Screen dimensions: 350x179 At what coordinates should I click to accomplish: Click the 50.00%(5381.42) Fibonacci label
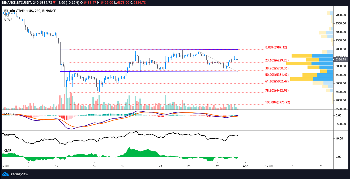(x=277, y=75)
